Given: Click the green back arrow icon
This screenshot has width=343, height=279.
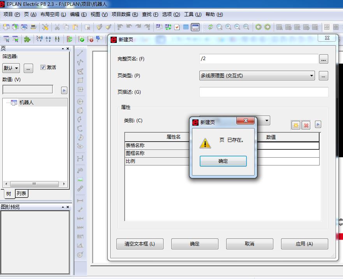Looking at the screenshot, I should tap(259, 27).
